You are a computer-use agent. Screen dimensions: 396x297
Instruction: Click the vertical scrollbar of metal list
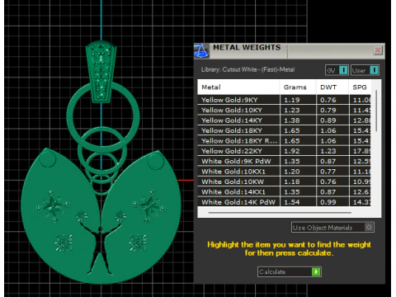pyautogui.click(x=376, y=110)
